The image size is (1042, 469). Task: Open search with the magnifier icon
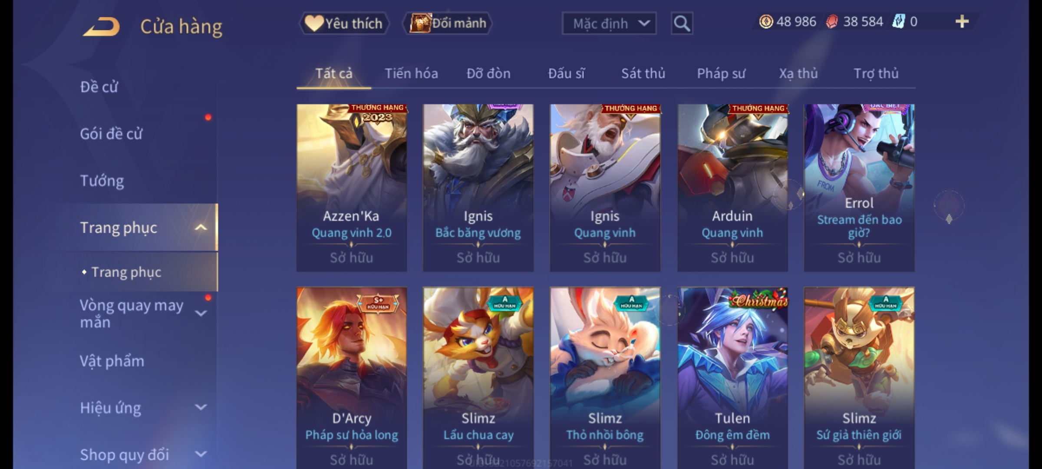point(682,23)
